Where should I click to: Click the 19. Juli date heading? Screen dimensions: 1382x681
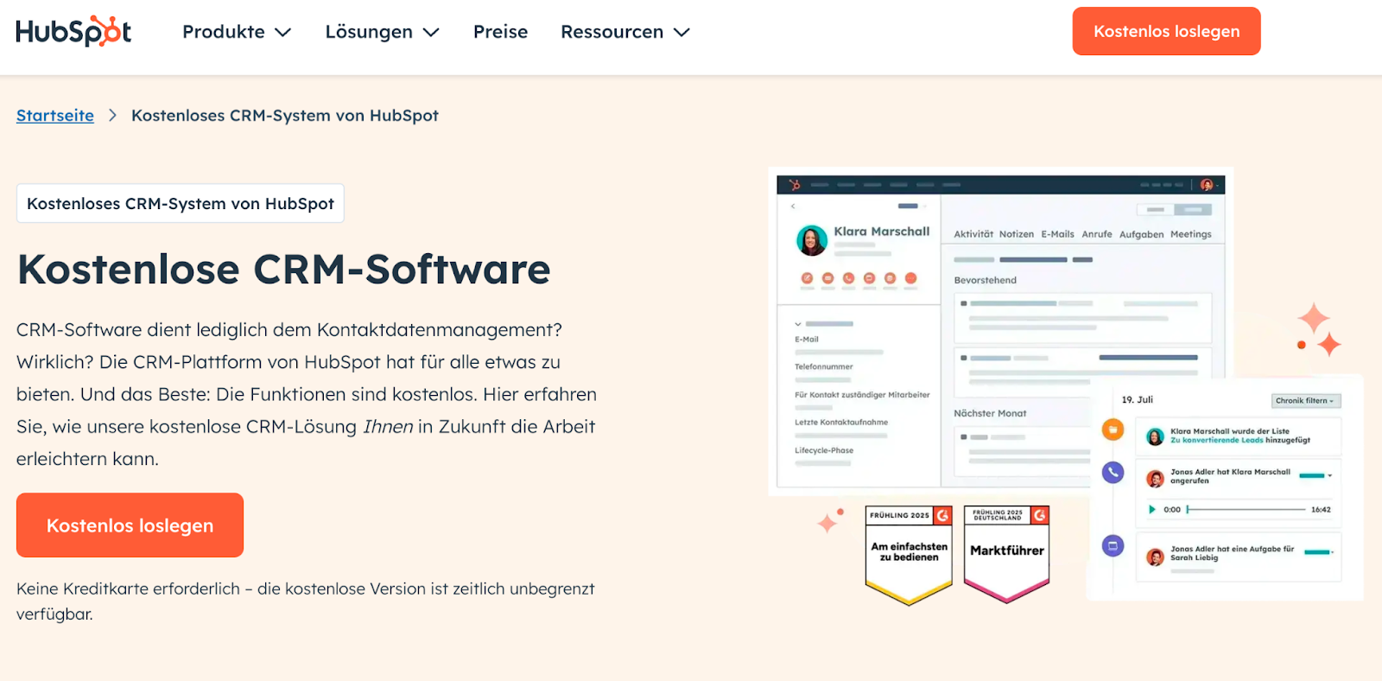[x=1137, y=400]
